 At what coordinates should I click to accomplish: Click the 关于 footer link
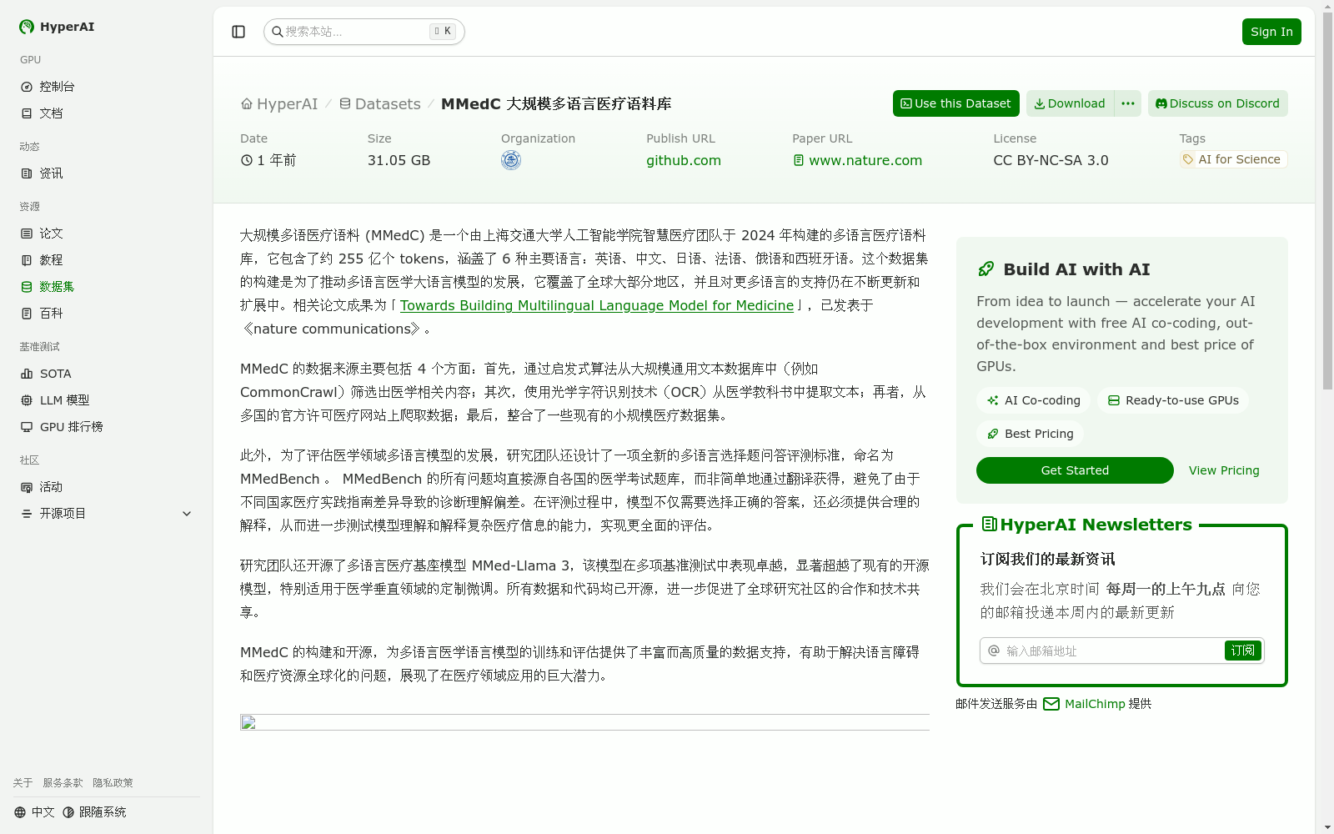pyautogui.click(x=23, y=783)
